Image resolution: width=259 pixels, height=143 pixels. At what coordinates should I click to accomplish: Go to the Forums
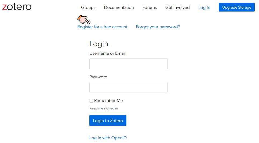click(x=149, y=8)
